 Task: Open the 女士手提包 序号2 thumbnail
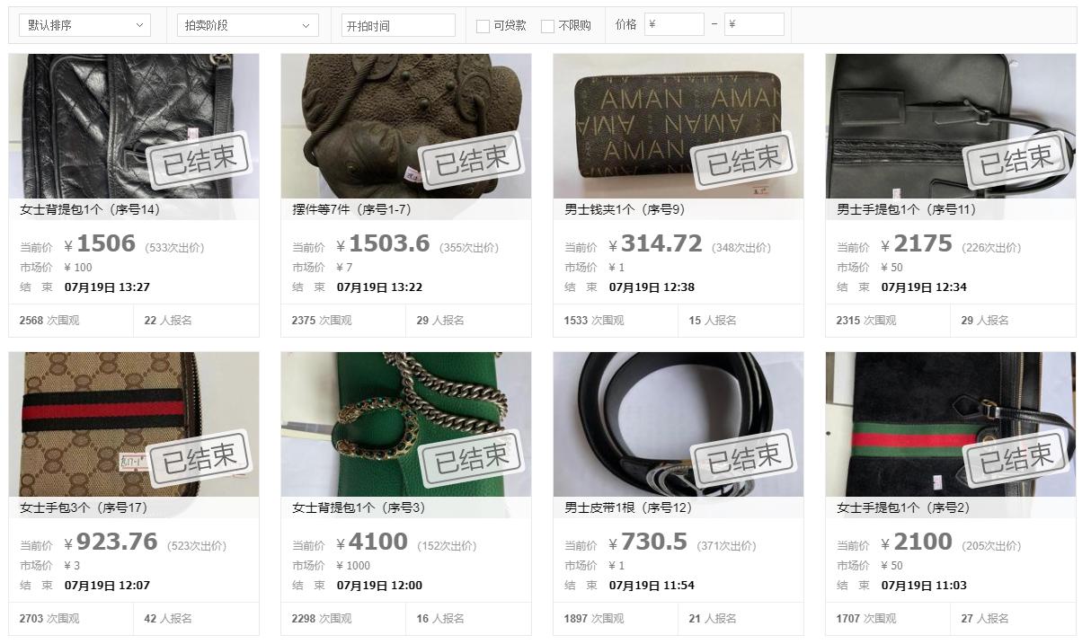tap(951, 424)
